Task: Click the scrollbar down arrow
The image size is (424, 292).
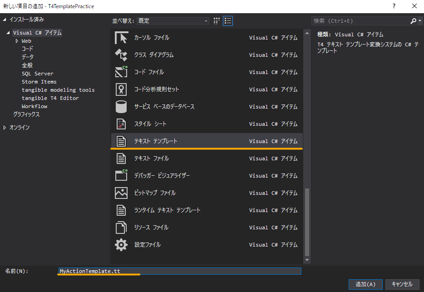Action: coord(307,260)
